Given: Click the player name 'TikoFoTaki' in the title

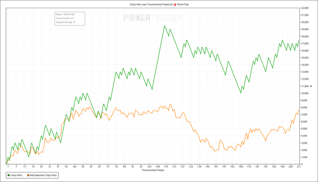Looking at the screenshot, I should tap(182, 4).
